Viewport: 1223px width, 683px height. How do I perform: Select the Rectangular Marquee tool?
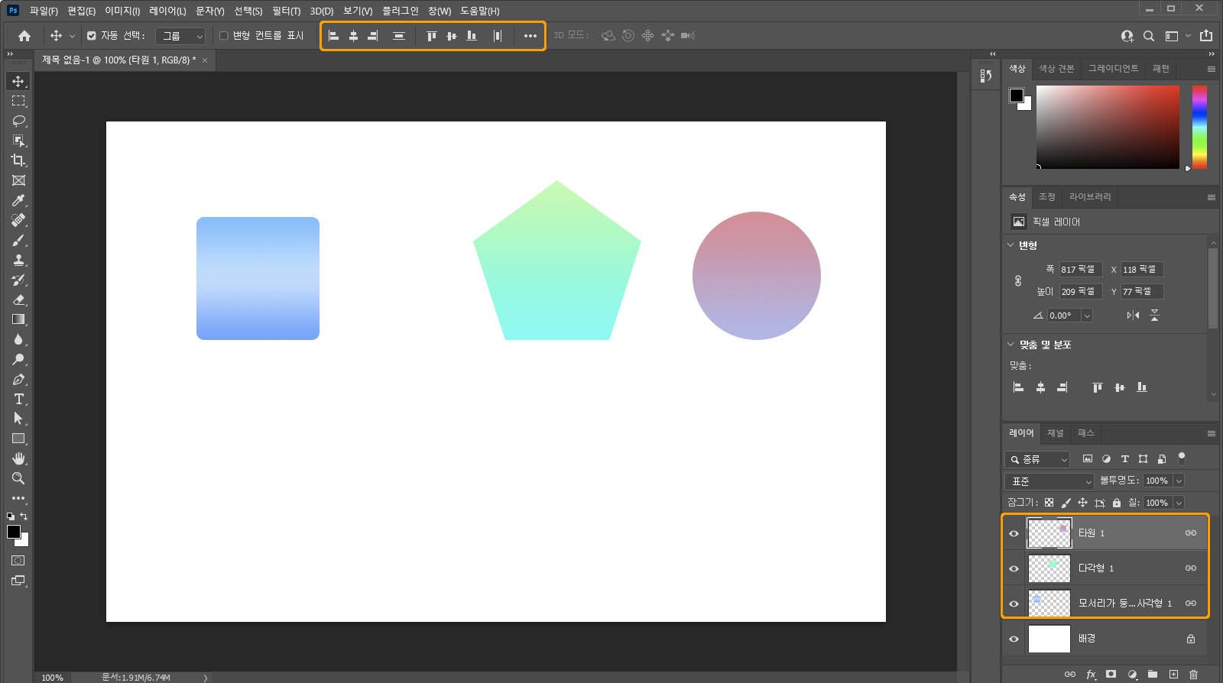[18, 101]
